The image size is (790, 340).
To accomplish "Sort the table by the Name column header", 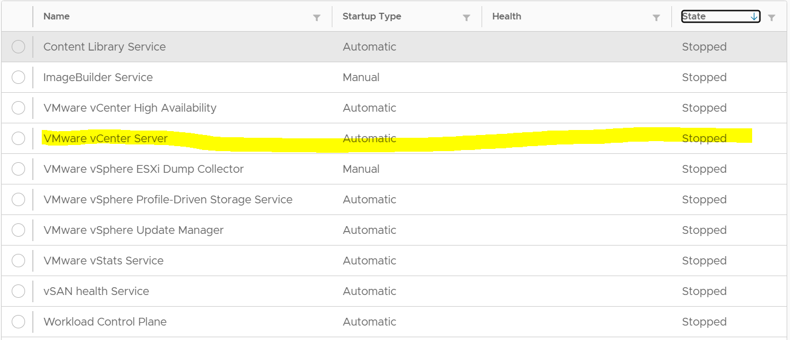I will (x=56, y=16).
